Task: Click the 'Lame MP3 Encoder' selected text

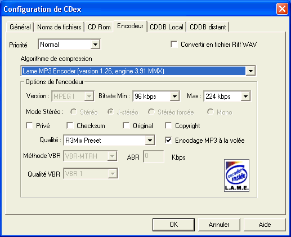Action: point(93,71)
